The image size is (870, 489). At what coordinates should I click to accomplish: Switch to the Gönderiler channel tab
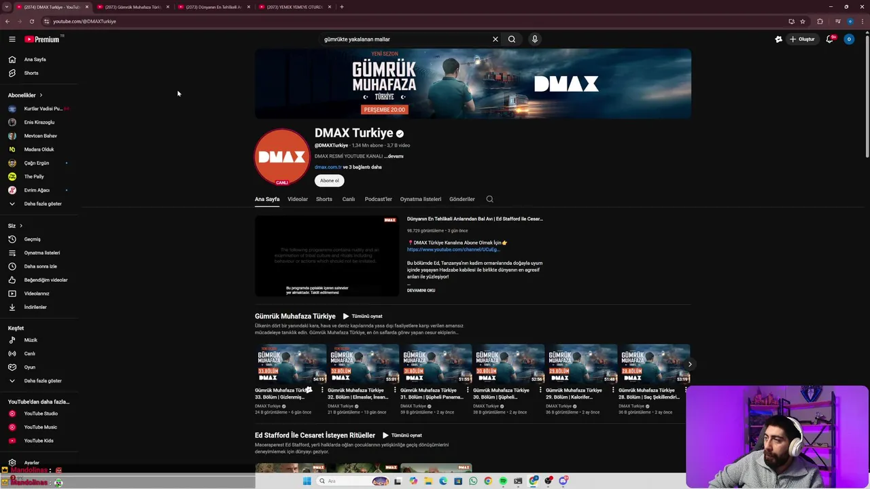click(462, 199)
